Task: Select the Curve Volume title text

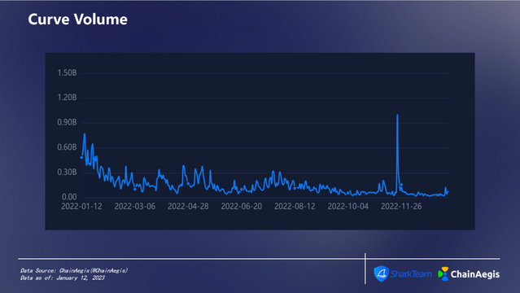Action: (77, 20)
